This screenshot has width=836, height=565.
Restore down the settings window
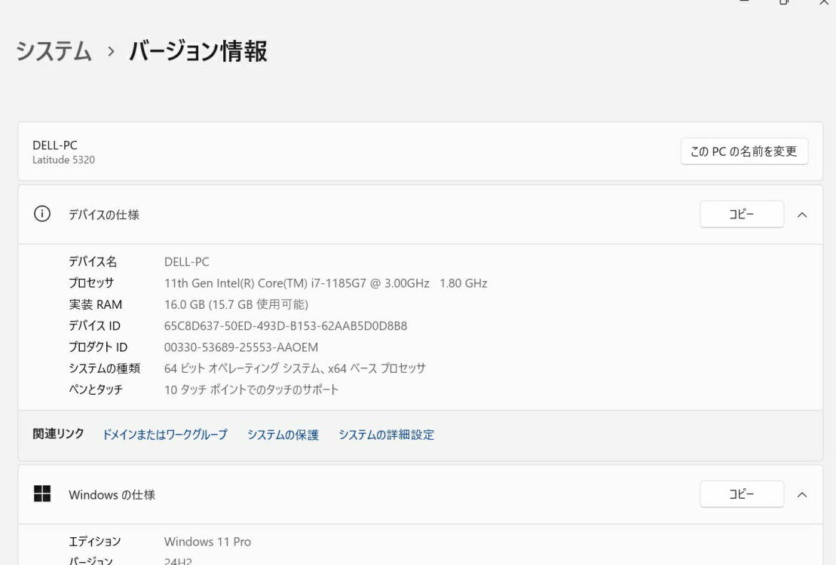(784, 2)
